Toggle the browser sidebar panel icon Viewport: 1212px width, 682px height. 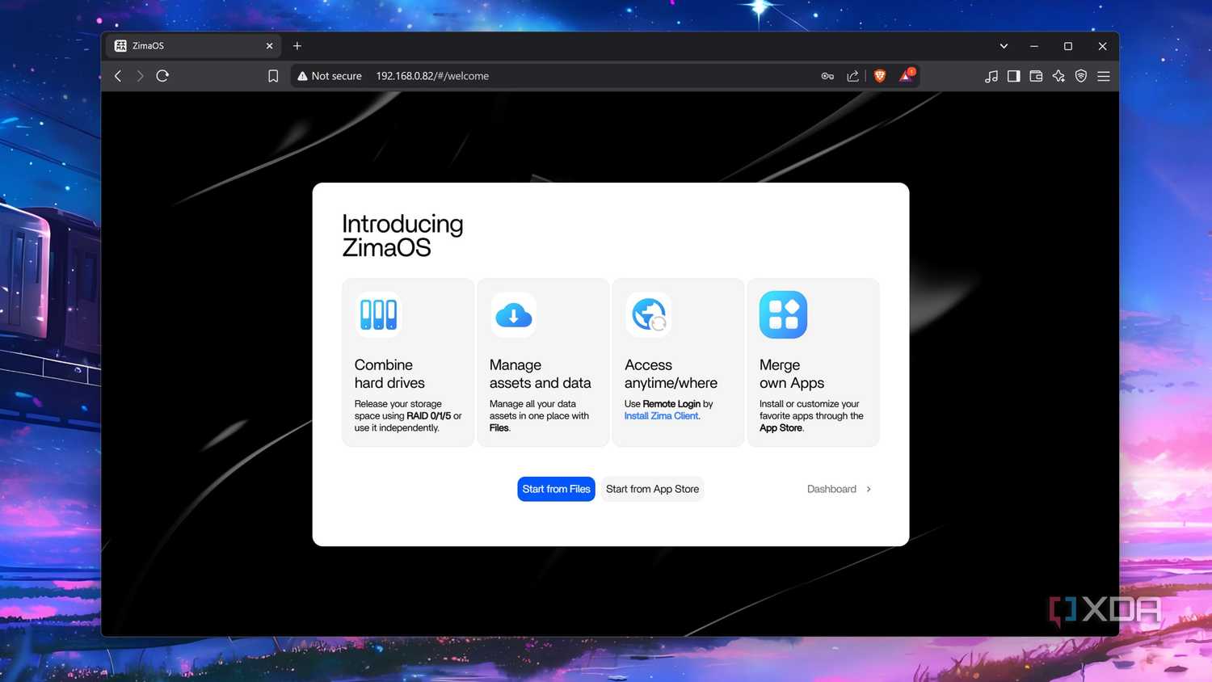[1013, 76]
